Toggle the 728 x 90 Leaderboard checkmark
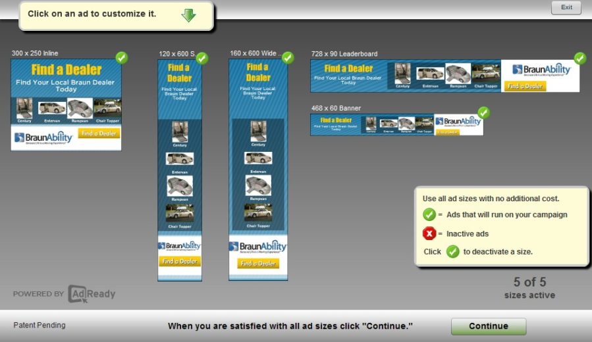This screenshot has width=592, height=342. [580, 58]
